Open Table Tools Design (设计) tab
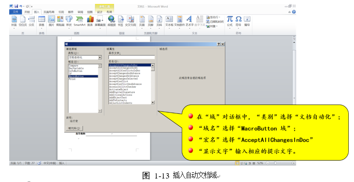This screenshot has height=182, width=354. (100, 12)
